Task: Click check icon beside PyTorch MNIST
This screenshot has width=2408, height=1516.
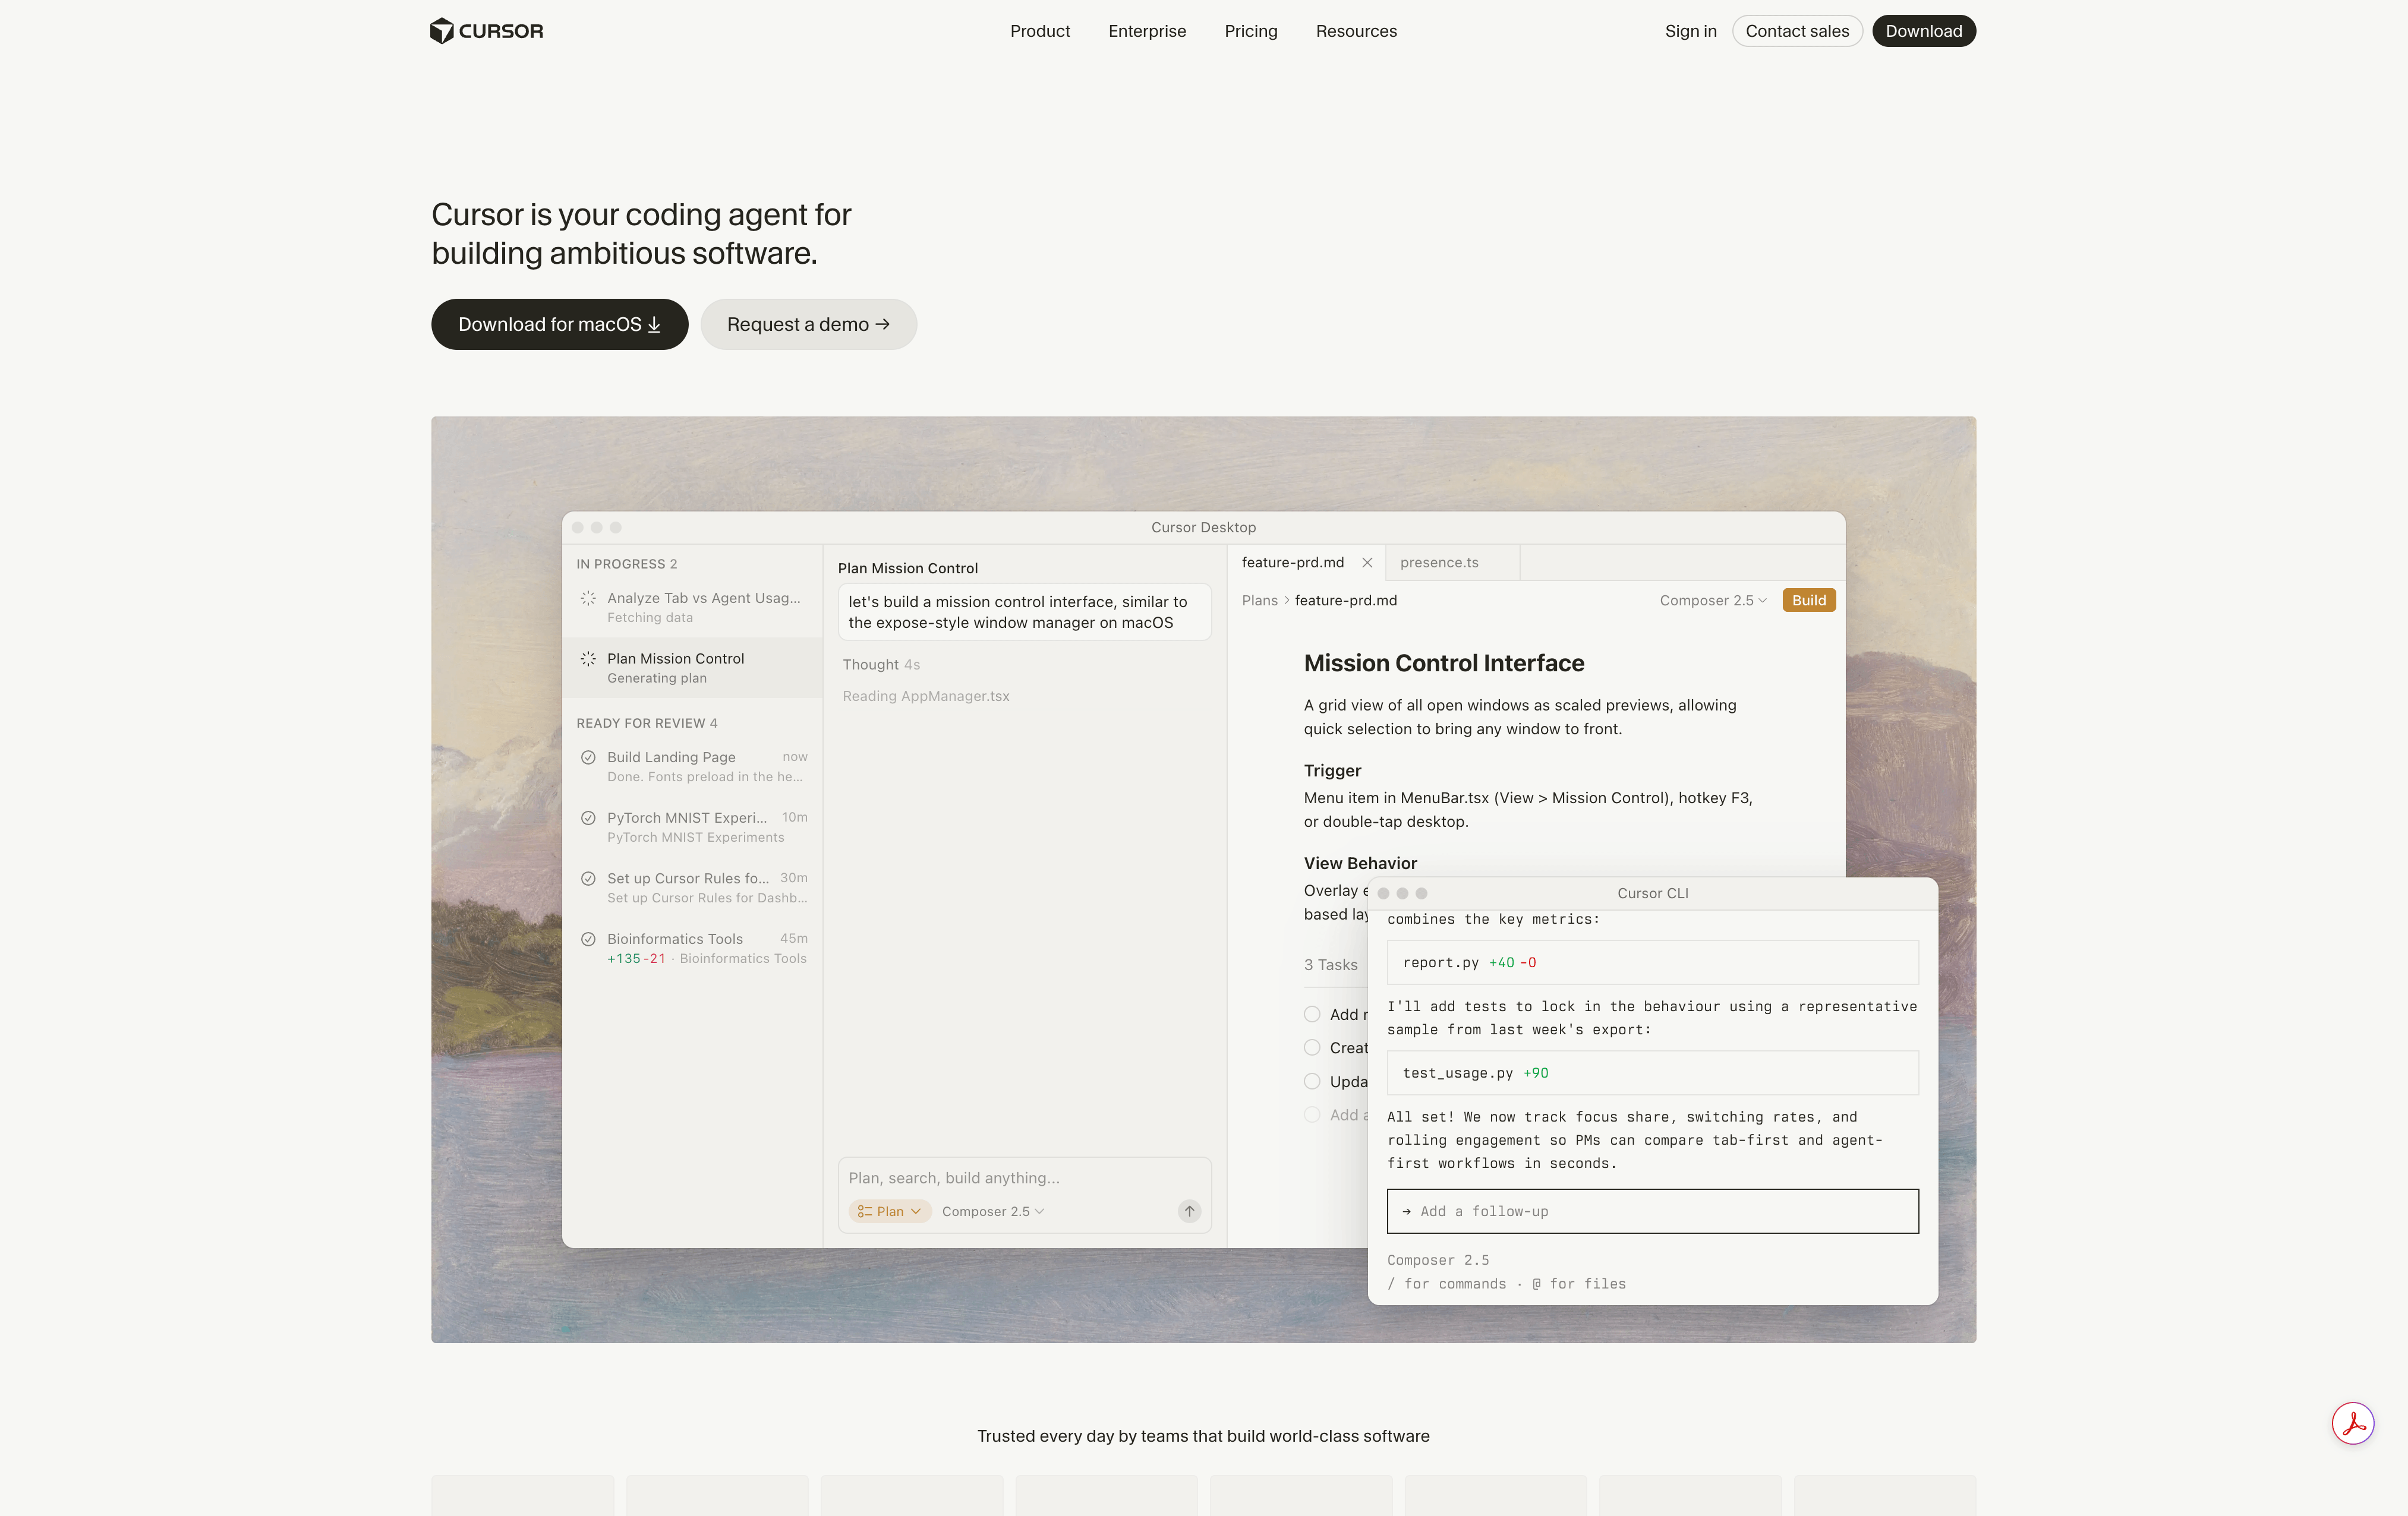Action: (588, 817)
